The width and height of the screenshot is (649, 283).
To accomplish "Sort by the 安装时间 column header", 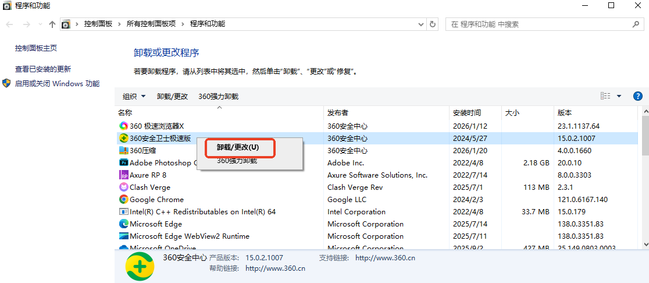I will pos(476,113).
